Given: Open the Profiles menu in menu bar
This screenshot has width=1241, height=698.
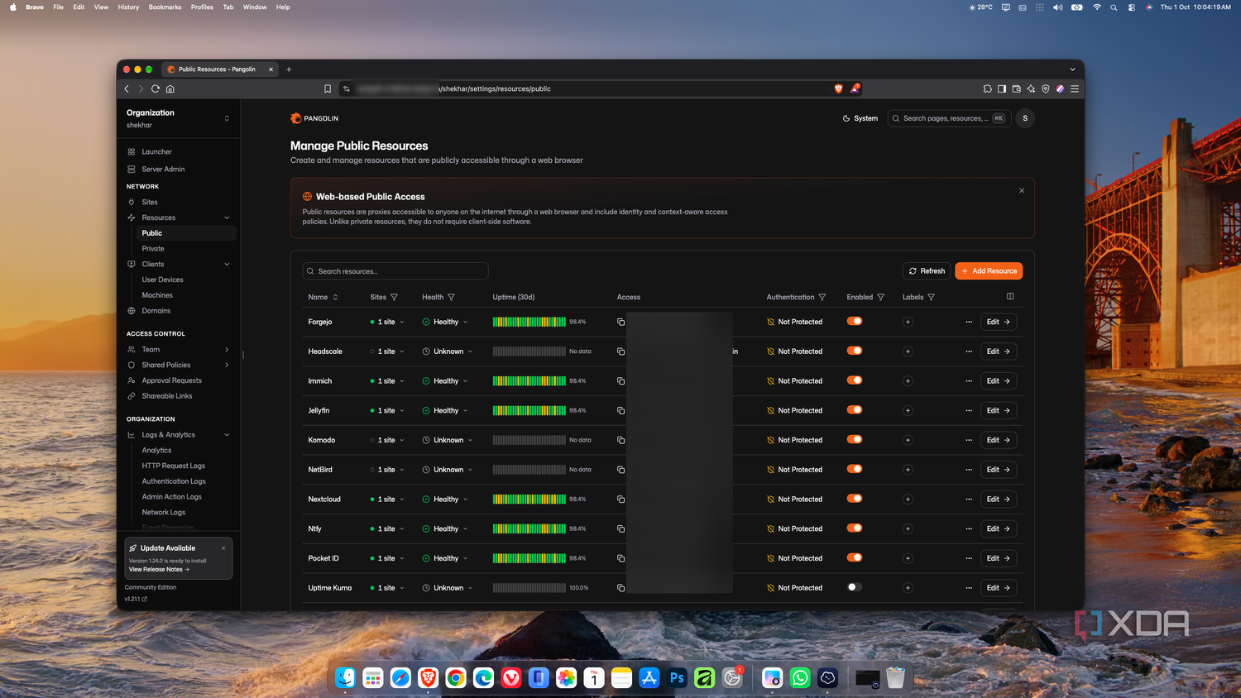Looking at the screenshot, I should pos(202,7).
